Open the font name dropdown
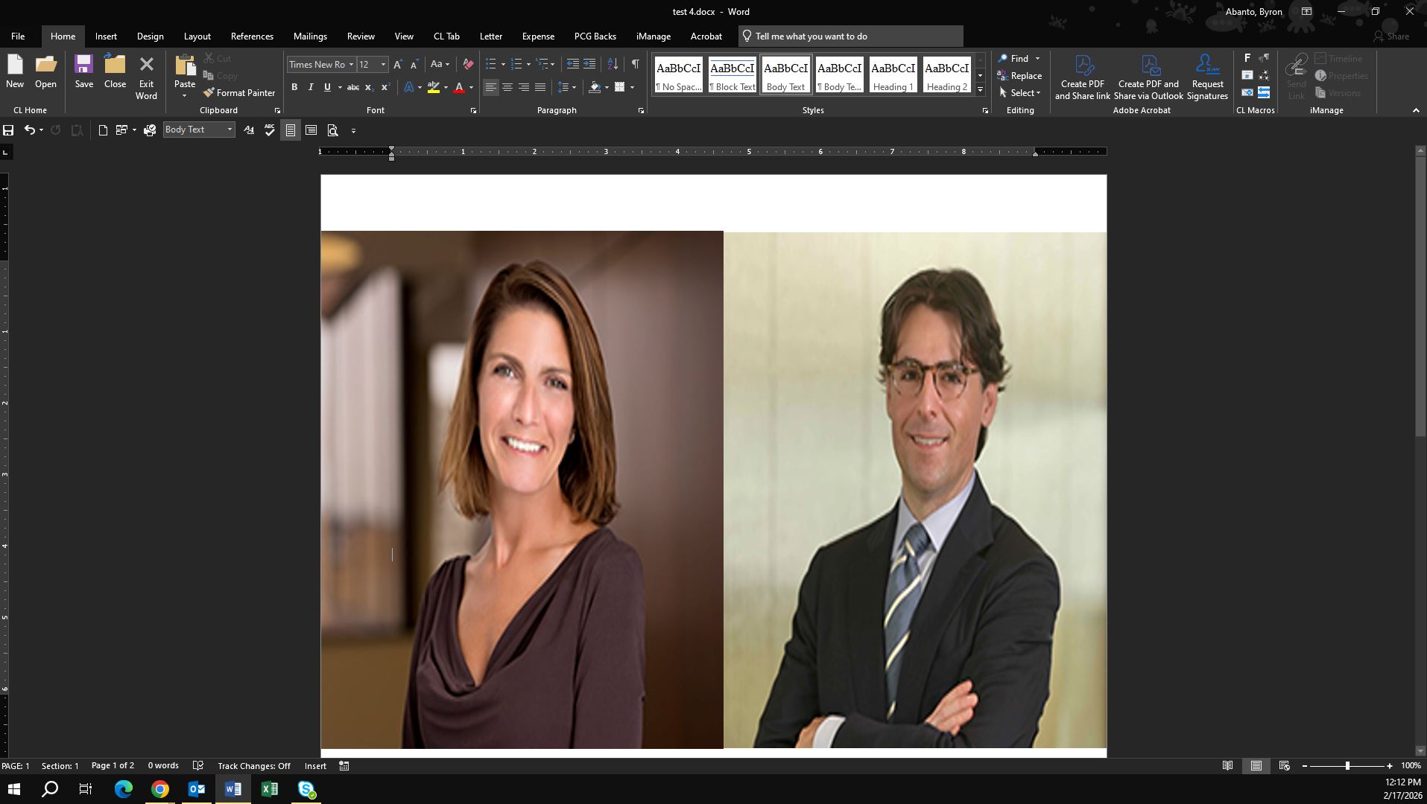The height and width of the screenshot is (804, 1427). tap(351, 65)
